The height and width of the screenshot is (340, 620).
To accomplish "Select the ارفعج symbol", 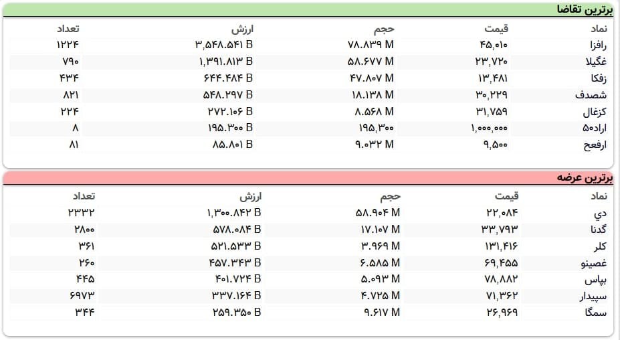I will click(x=592, y=145).
